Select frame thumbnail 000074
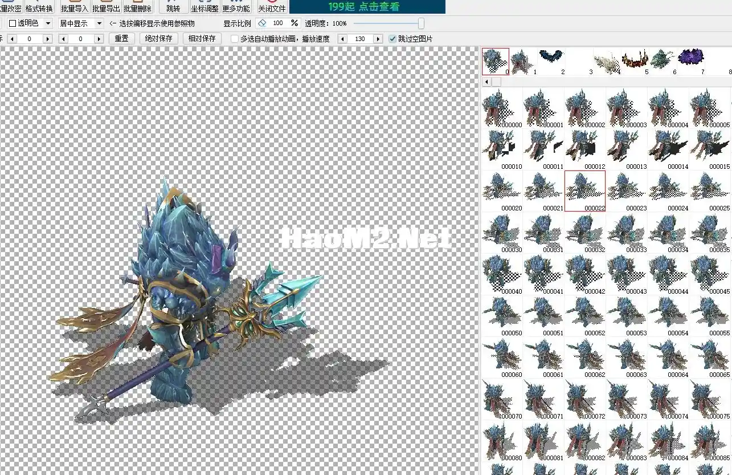This screenshot has height=475, width=732. (668, 399)
